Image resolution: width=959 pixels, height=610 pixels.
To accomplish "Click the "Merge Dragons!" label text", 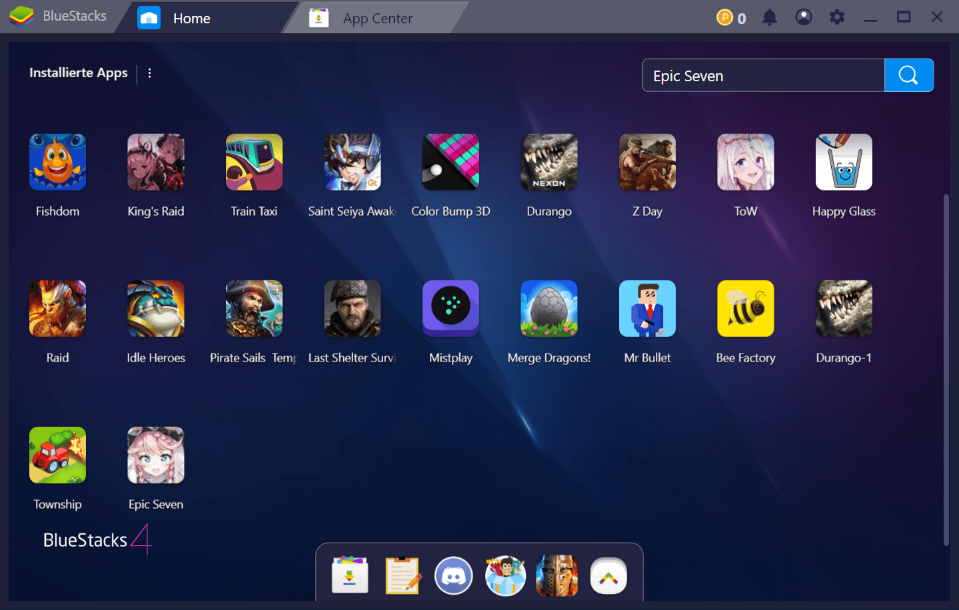I will click(x=549, y=358).
